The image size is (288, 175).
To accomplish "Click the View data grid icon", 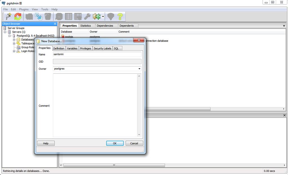I will pyautogui.click(x=68, y=17).
